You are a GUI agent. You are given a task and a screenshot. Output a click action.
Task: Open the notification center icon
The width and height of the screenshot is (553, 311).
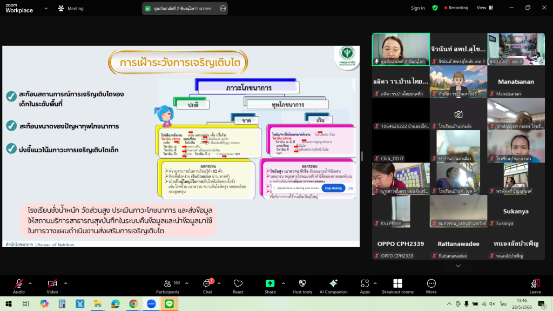click(542, 303)
